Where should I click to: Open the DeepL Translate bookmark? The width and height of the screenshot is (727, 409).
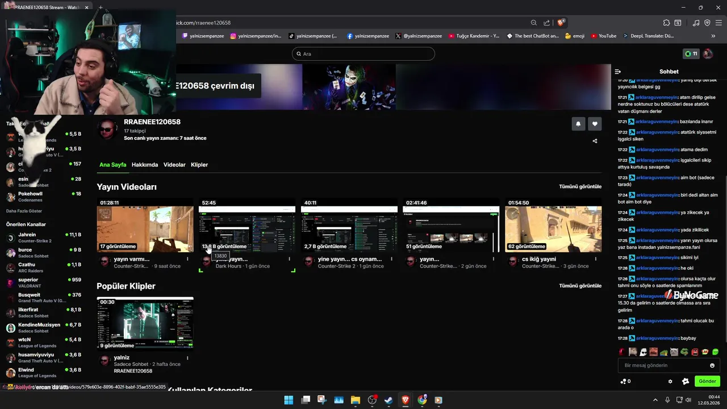648,36
